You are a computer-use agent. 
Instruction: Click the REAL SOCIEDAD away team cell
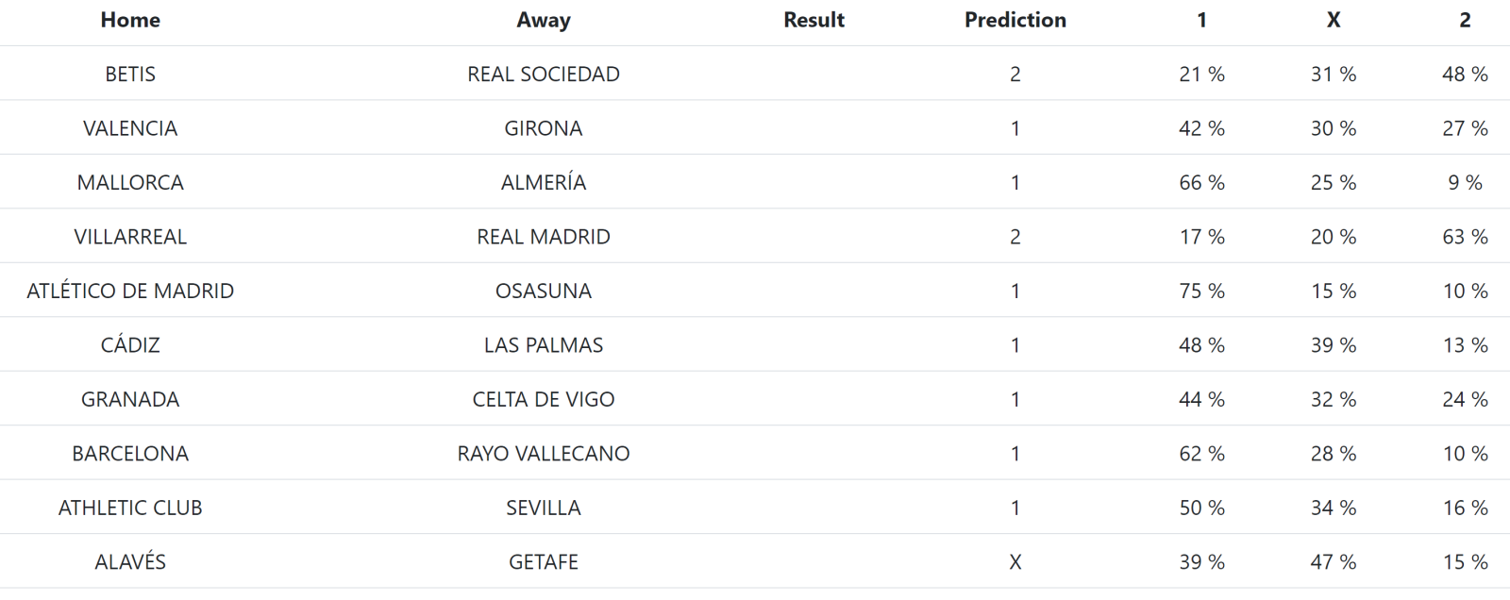coord(544,74)
